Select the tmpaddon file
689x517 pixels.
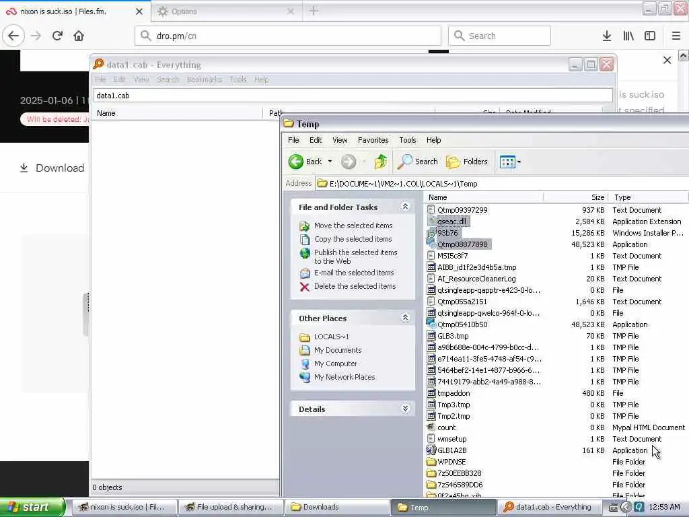pyautogui.click(x=454, y=393)
